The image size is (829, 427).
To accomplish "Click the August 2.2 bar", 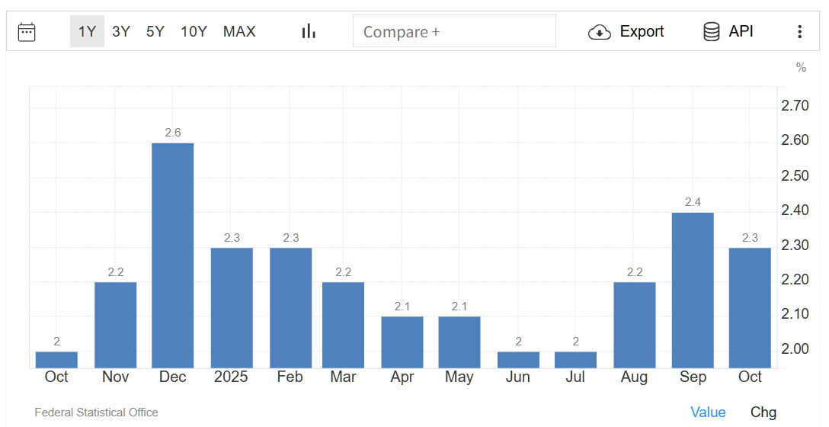I will click(x=634, y=325).
